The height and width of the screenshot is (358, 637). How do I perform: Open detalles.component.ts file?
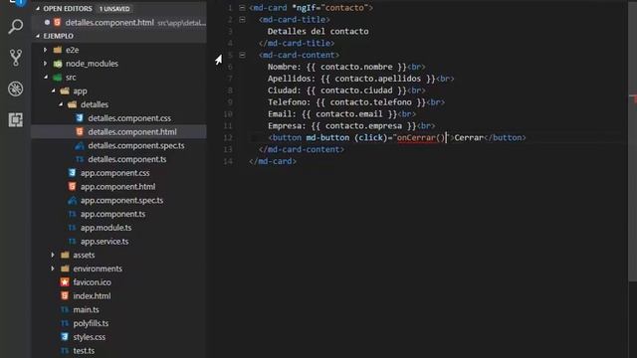click(x=127, y=159)
